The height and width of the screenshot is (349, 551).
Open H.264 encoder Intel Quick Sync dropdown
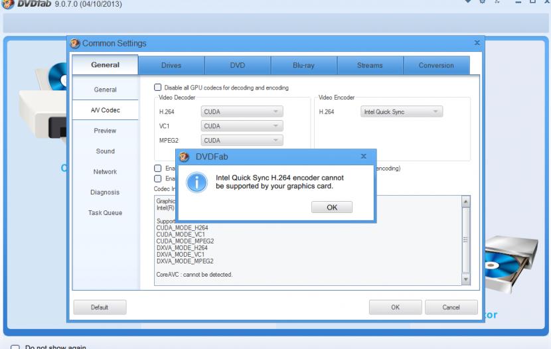(402, 111)
